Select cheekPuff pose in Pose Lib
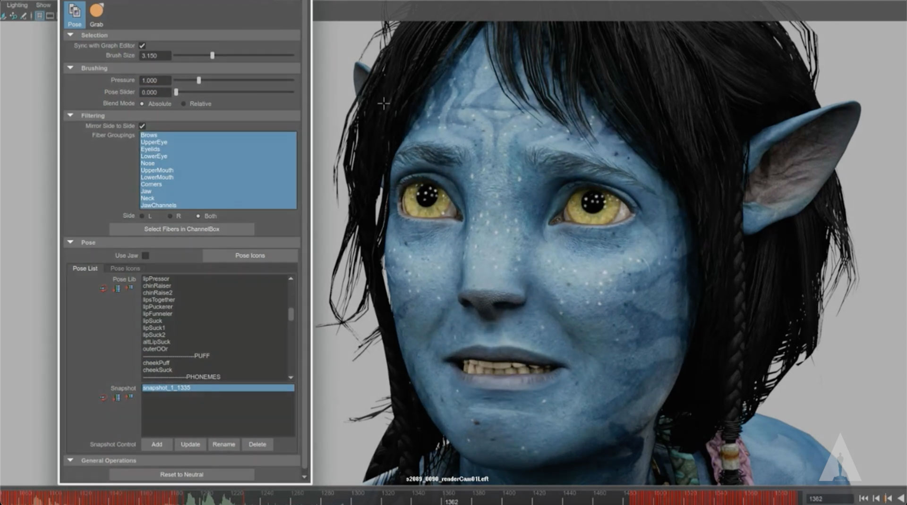The image size is (907, 505). pyautogui.click(x=214, y=363)
